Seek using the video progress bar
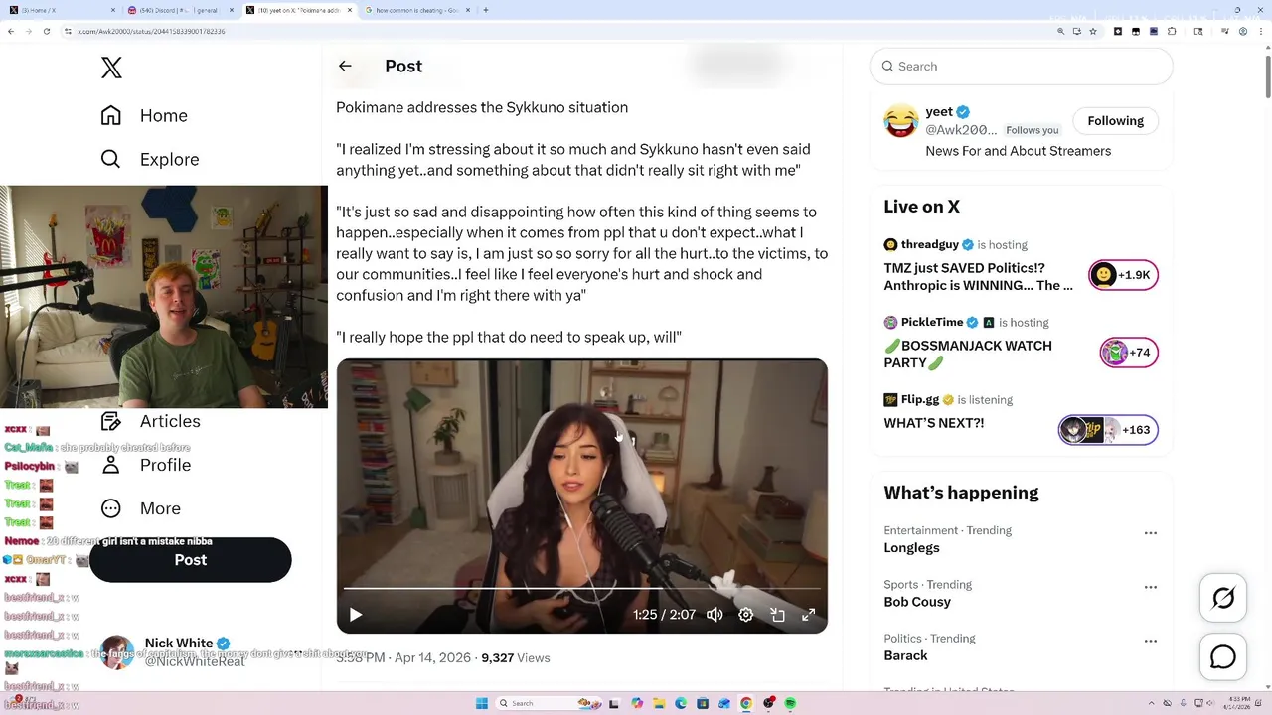Viewport: 1272px width, 715px height. 581,589
